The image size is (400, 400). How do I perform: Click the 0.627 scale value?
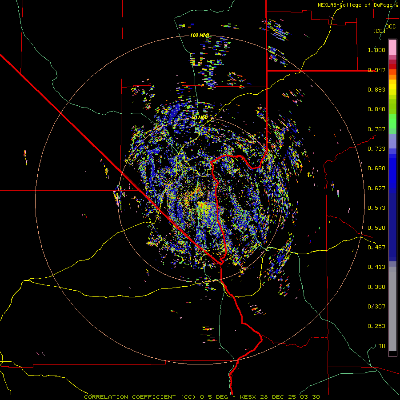376,188
